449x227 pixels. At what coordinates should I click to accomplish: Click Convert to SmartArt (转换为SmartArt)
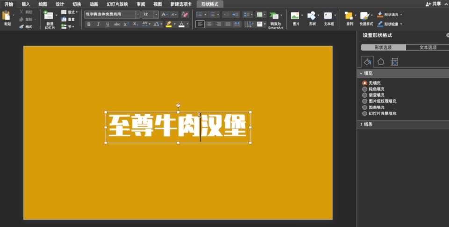pos(275,21)
